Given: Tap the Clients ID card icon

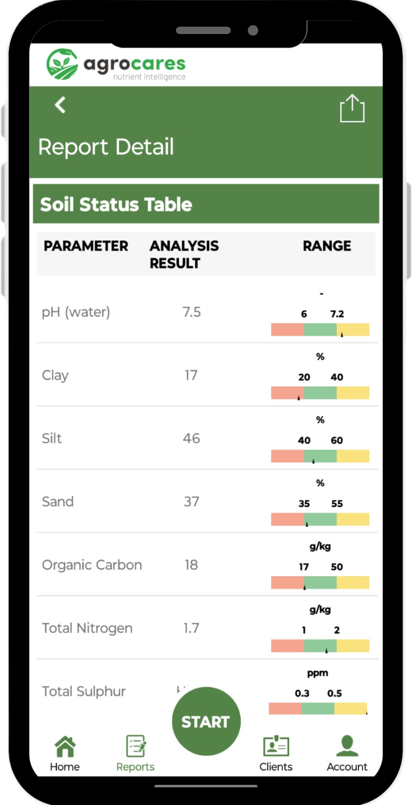Looking at the screenshot, I should [x=276, y=746].
